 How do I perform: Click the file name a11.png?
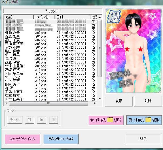41,74
